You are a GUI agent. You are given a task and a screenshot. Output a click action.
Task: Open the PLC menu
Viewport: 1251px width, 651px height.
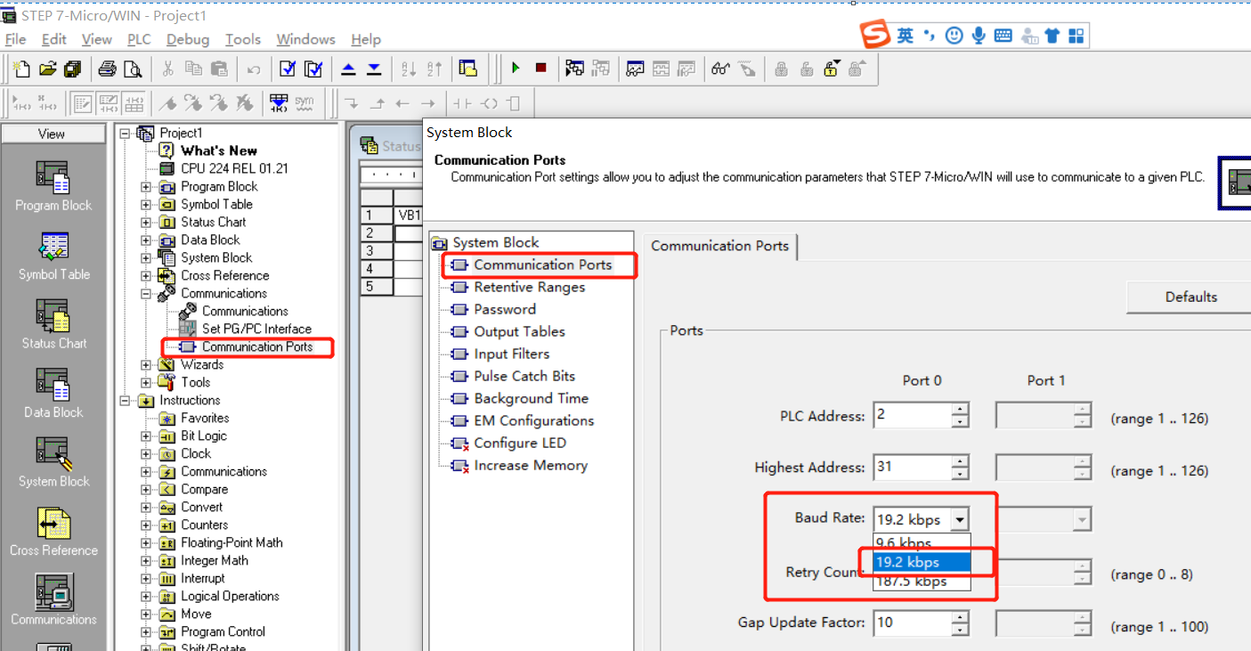click(x=139, y=39)
